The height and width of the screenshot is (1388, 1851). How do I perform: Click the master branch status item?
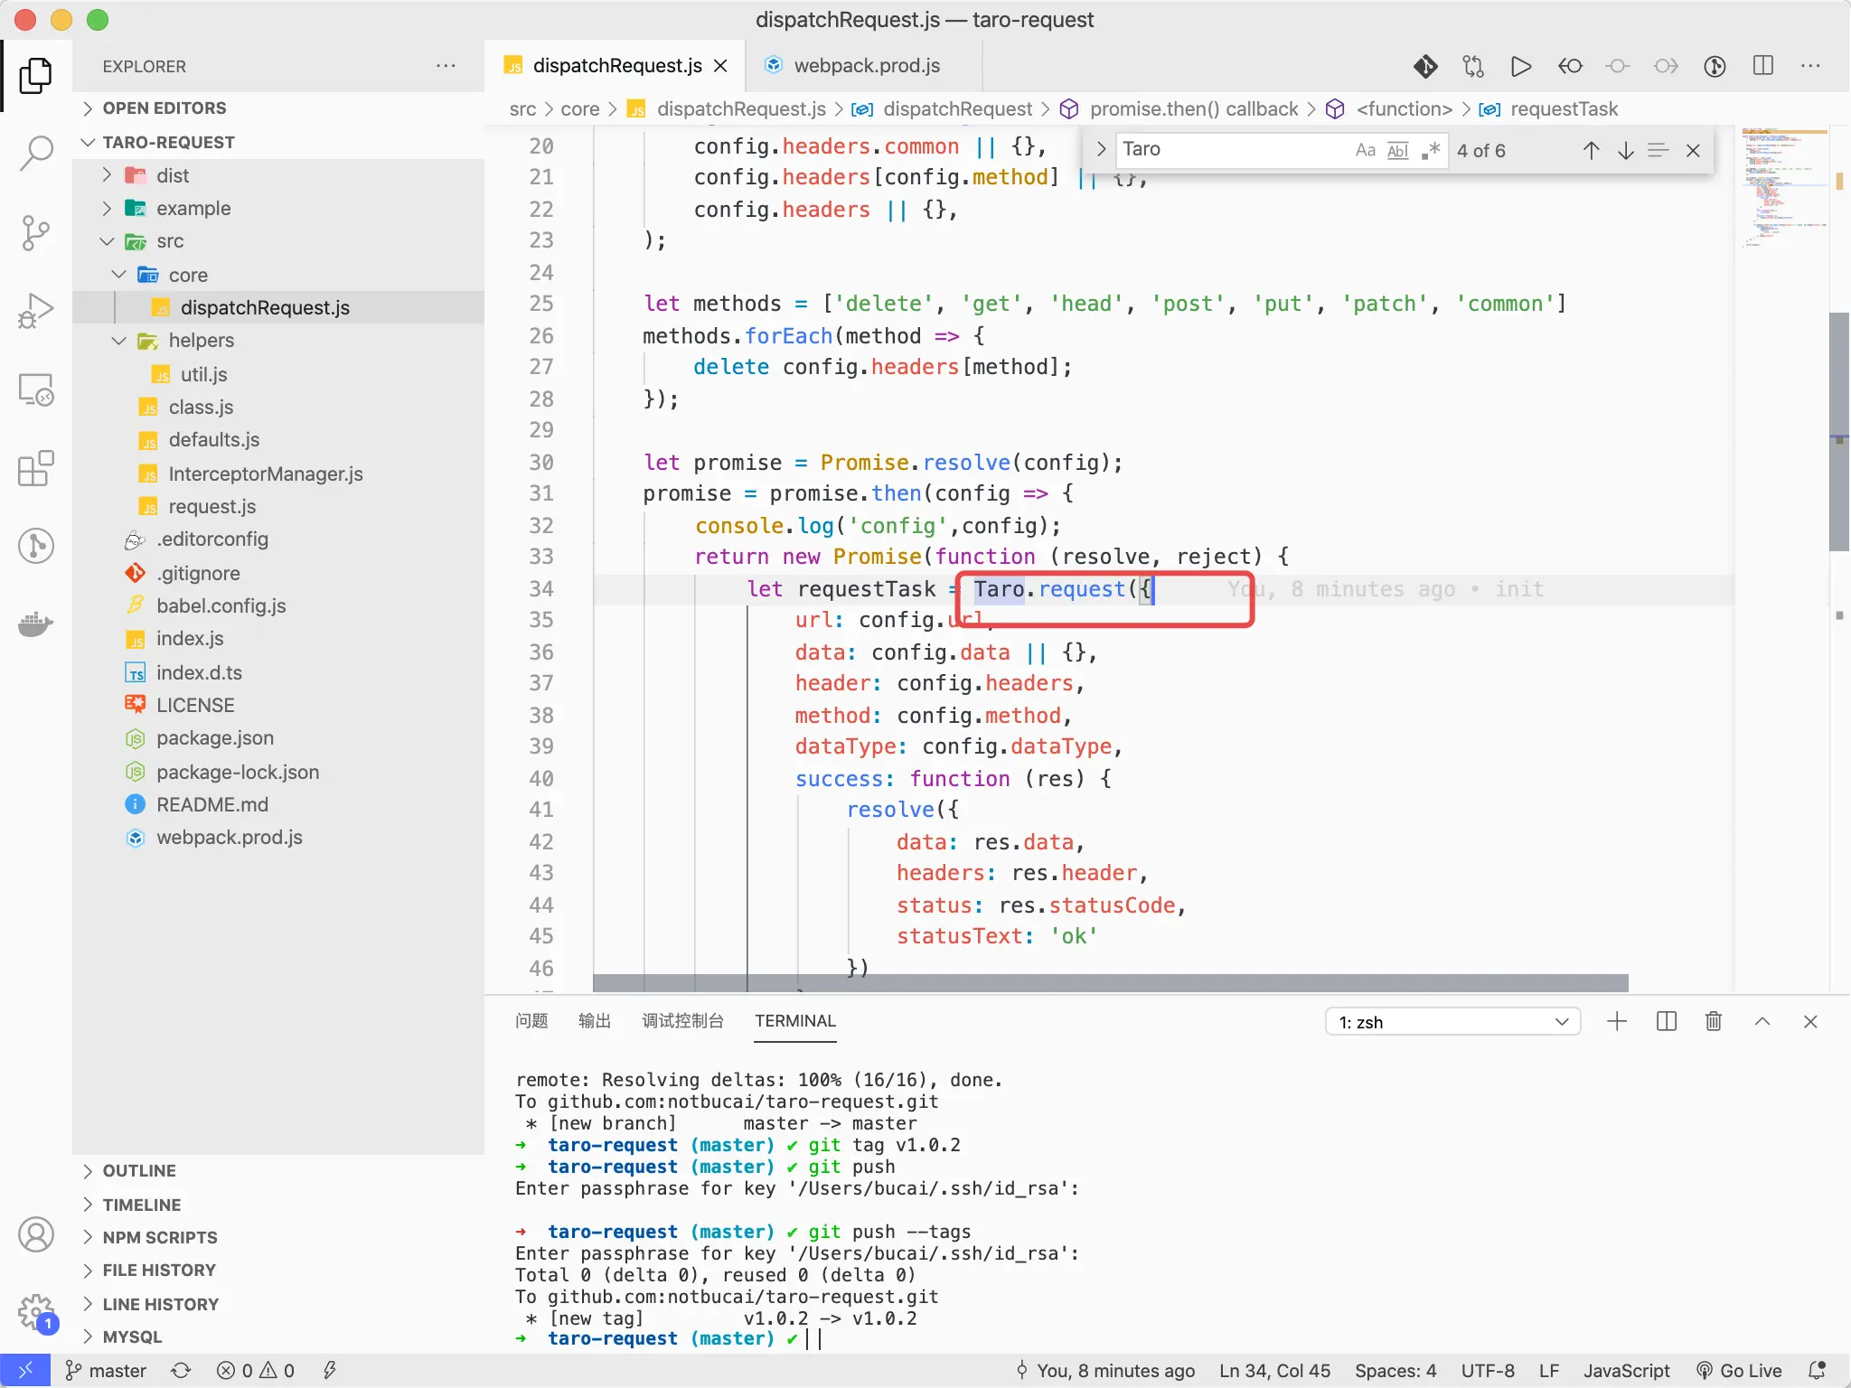[106, 1370]
